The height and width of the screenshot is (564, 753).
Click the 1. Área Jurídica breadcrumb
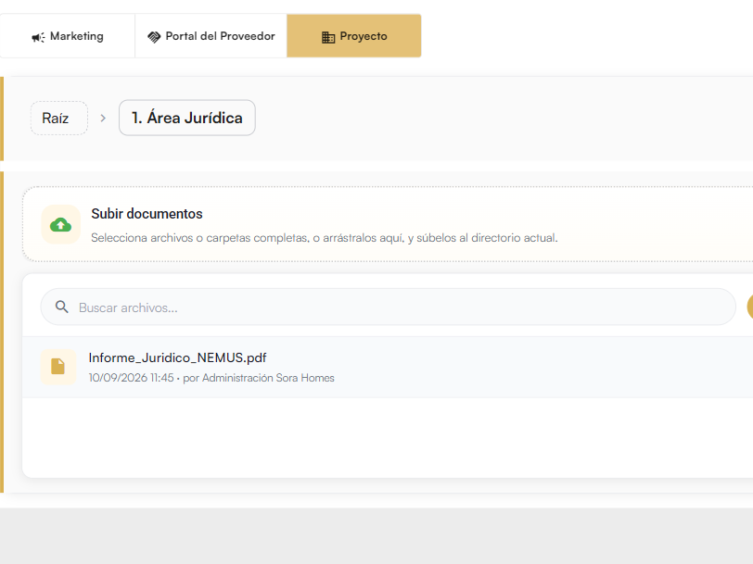187,118
